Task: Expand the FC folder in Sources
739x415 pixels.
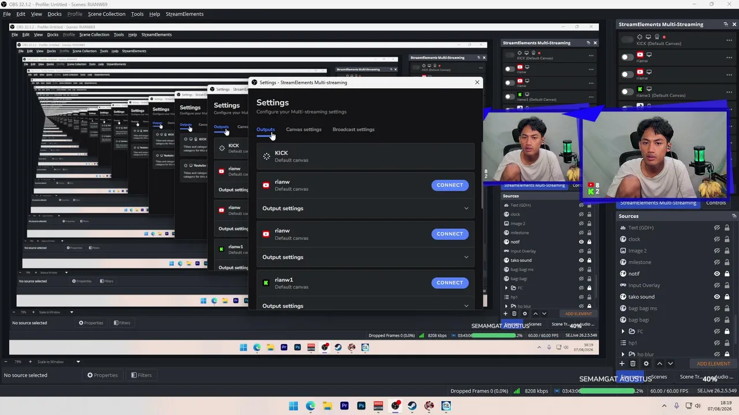Action: [623, 331]
